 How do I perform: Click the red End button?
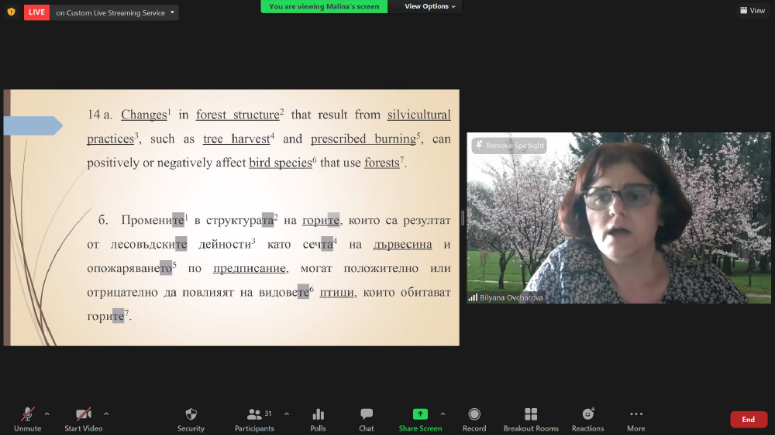(x=748, y=419)
